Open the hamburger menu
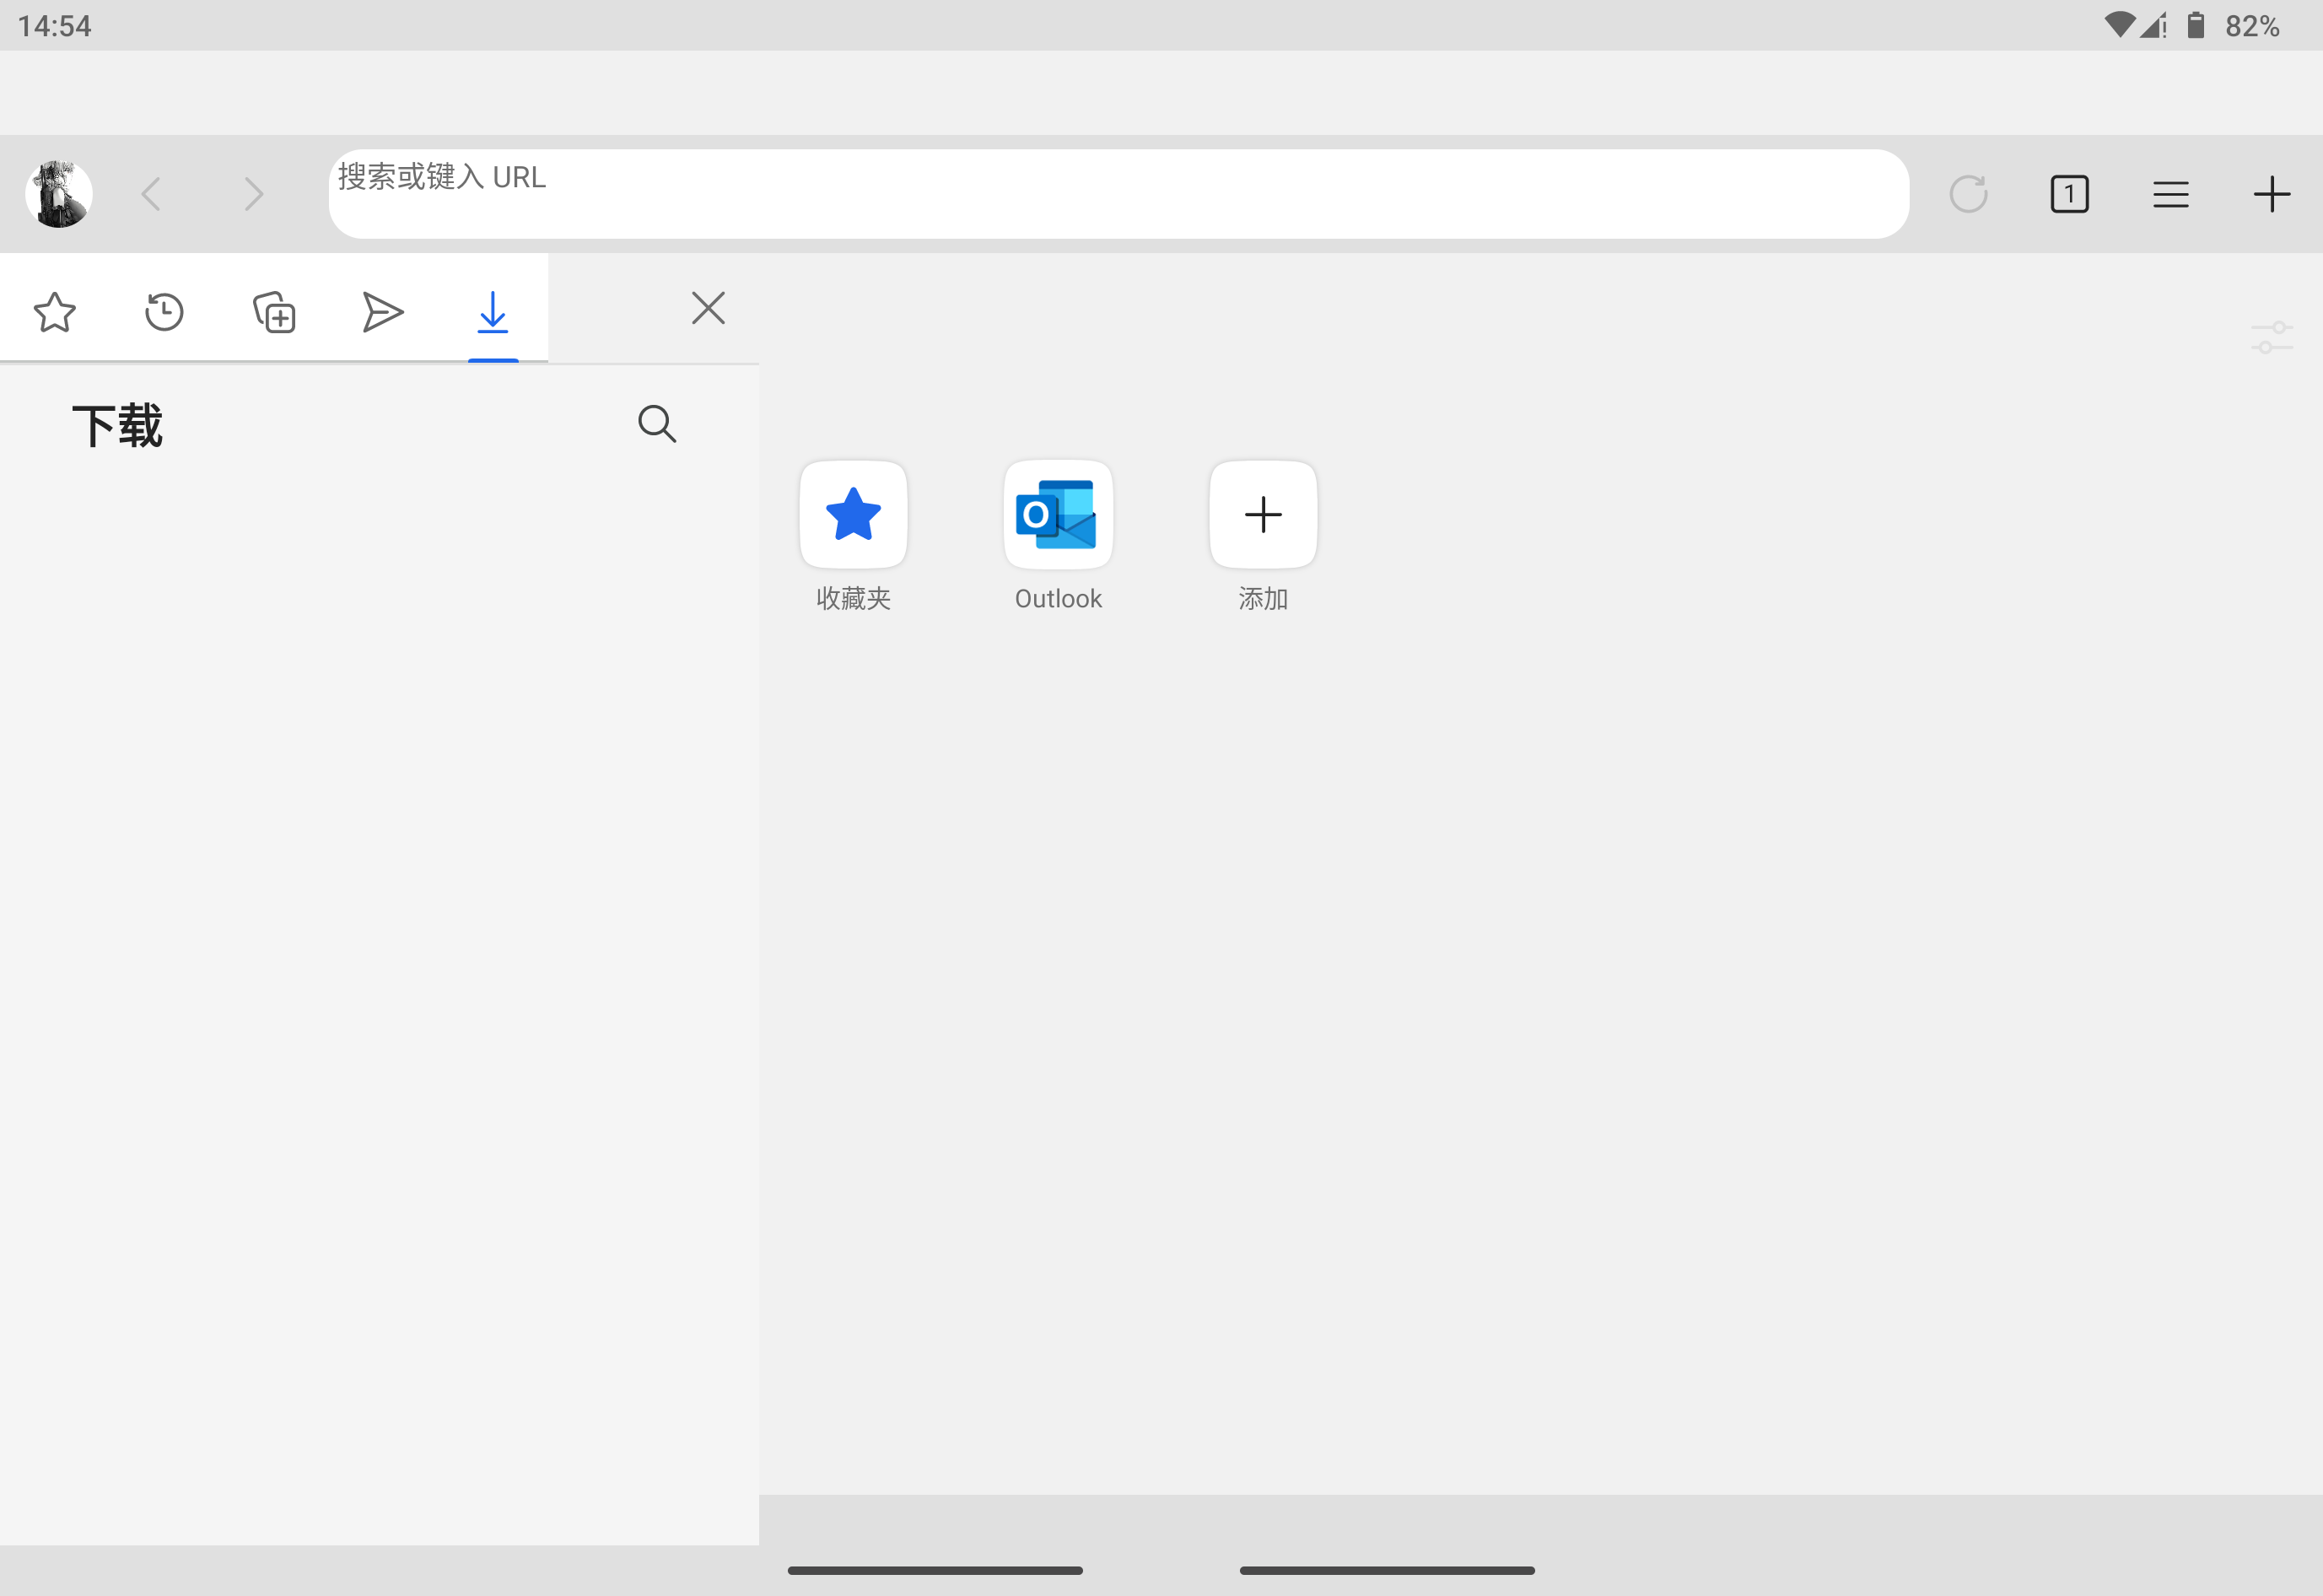This screenshot has width=2323, height=1596. click(x=2170, y=194)
